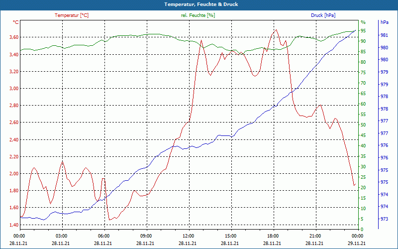Pick the "2,80" temperature axis tick
Image resolution: width=398 pixels, height=249 pixels.
(14, 106)
